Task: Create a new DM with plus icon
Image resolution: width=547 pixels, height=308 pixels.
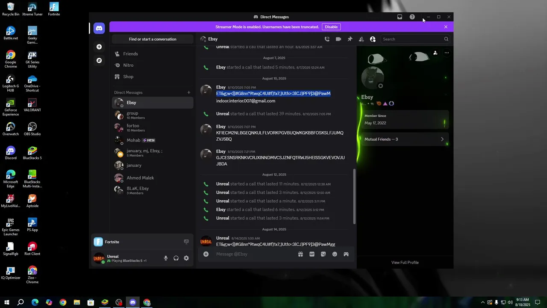Action: click(188, 92)
